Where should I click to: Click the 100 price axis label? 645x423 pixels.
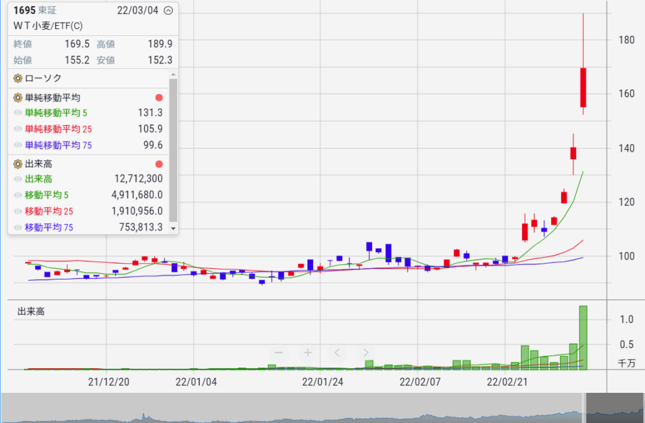pyautogui.click(x=627, y=256)
